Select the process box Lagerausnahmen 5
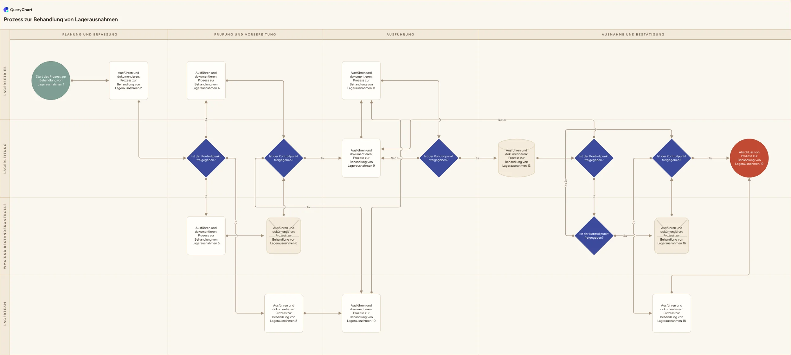This screenshot has width=791, height=355. point(206,236)
